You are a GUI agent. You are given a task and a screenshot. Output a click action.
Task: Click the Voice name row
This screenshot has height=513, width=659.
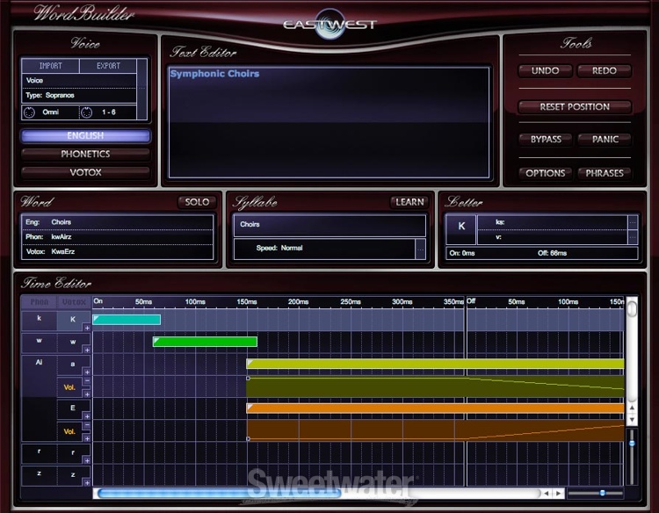tap(79, 81)
